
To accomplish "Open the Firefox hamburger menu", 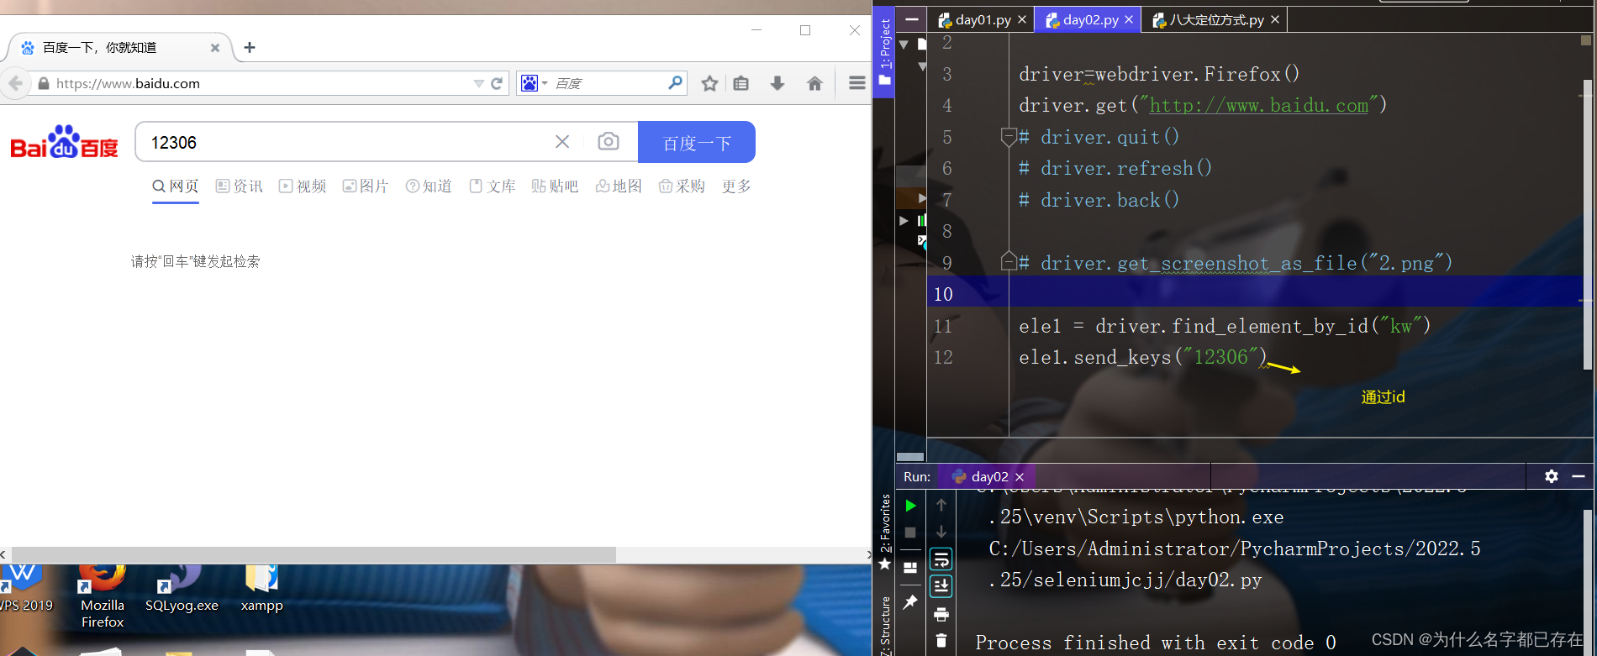I will point(857,83).
